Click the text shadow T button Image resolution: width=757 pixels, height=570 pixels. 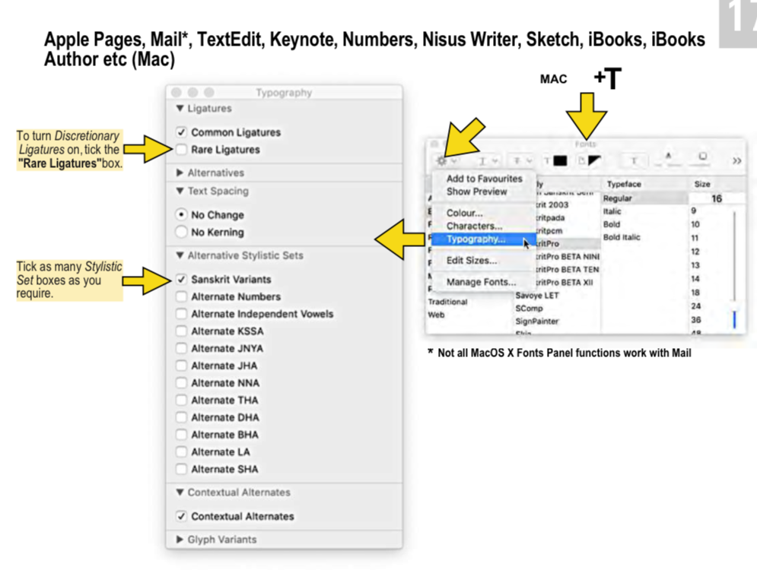(x=634, y=160)
